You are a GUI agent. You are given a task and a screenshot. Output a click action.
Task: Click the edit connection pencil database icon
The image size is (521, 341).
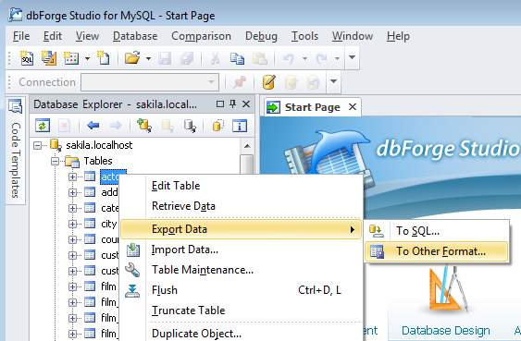tap(268, 82)
